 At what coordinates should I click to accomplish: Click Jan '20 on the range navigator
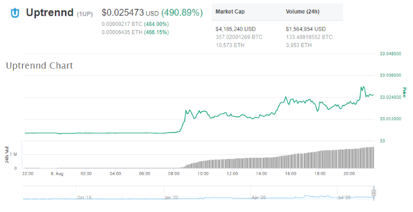coord(172,197)
